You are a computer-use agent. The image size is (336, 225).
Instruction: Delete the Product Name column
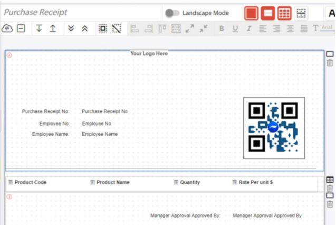point(92,182)
